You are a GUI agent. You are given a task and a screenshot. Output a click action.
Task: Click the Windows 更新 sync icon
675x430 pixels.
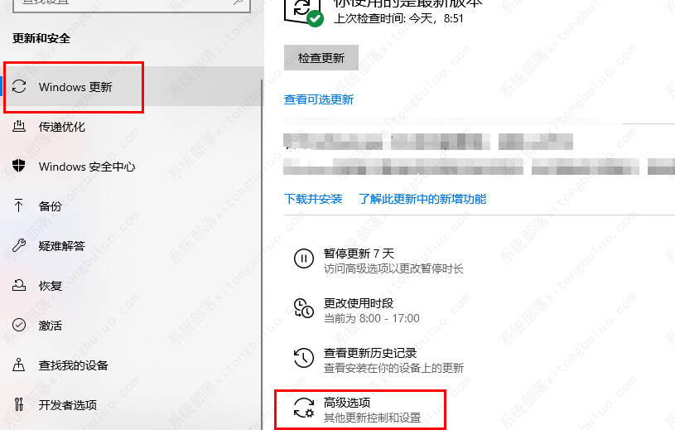pyautogui.click(x=19, y=86)
